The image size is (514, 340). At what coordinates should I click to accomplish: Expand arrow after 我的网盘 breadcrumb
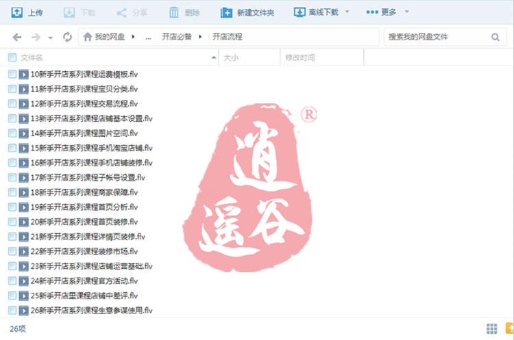133,37
